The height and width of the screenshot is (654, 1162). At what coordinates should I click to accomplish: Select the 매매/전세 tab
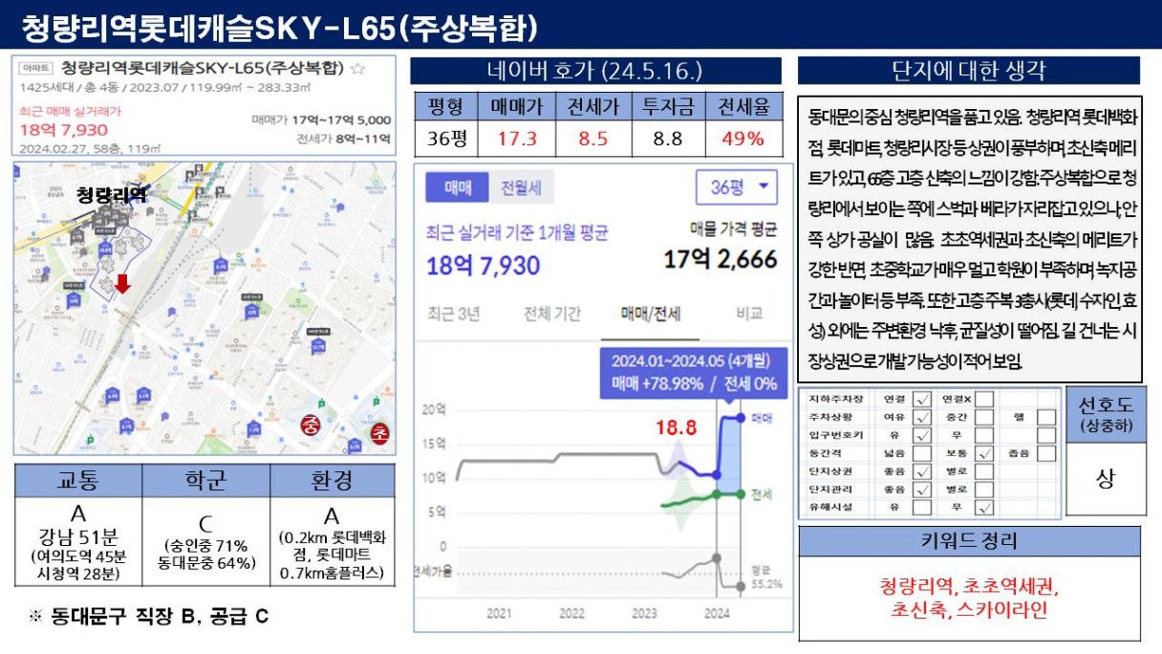[x=649, y=315]
